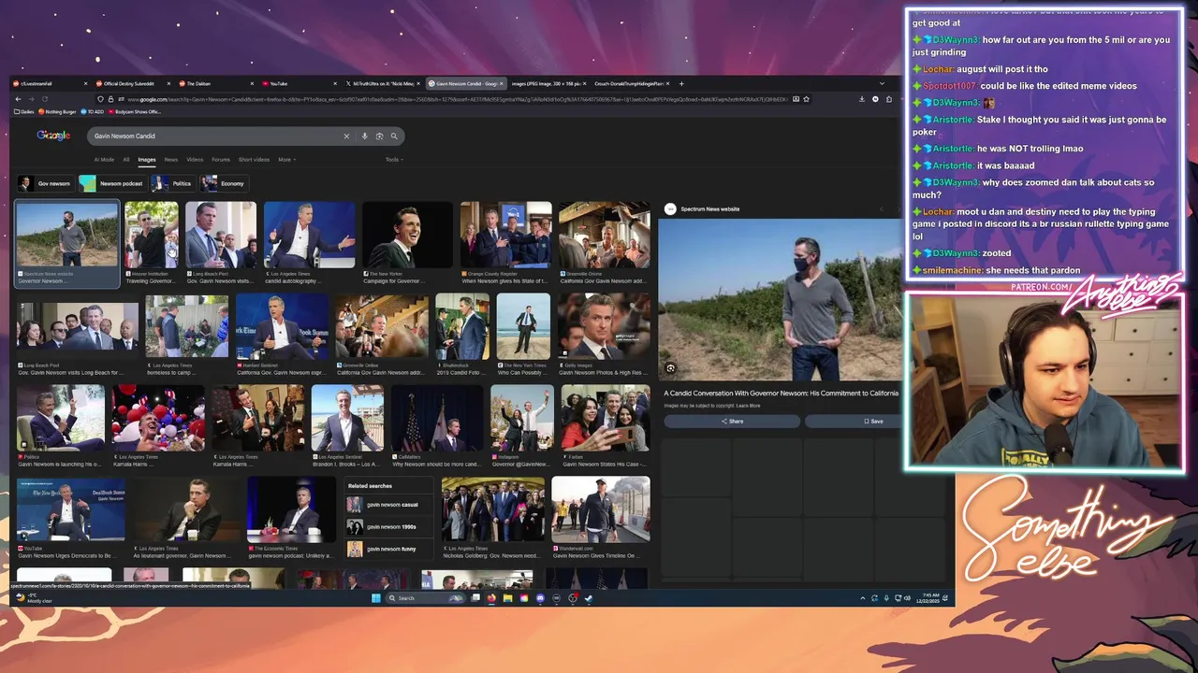Filter by the Newsom podcast chip
The width and height of the screenshot is (1198, 673).
(x=111, y=183)
